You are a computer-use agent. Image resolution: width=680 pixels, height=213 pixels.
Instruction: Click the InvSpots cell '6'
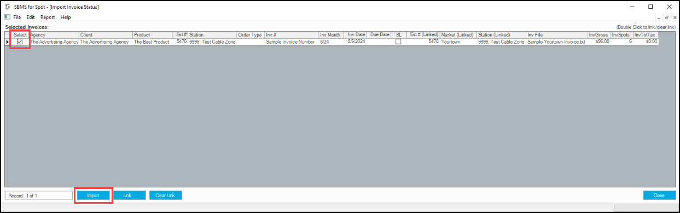(622, 41)
